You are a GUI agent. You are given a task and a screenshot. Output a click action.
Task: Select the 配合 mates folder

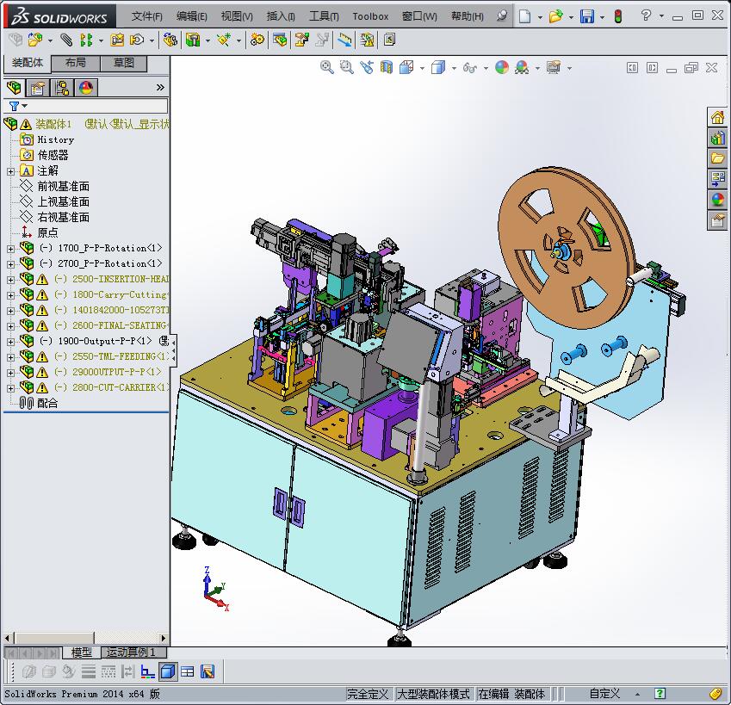click(x=47, y=403)
